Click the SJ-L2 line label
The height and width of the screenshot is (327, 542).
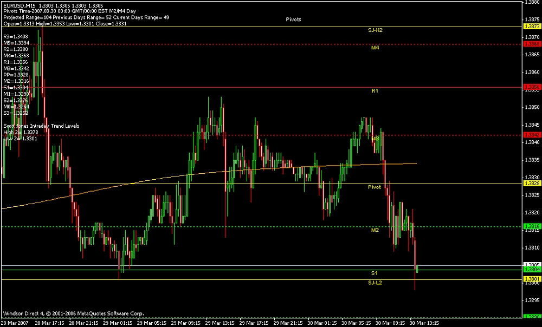pos(375,283)
